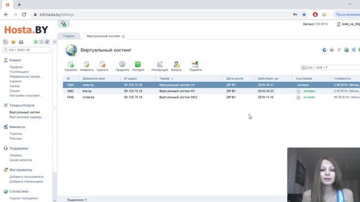Select row with IP 93.125.75.19
The height and width of the screenshot is (202, 360).
(x=211, y=97)
